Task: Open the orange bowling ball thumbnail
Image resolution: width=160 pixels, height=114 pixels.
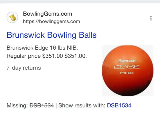Action: tap(127, 70)
